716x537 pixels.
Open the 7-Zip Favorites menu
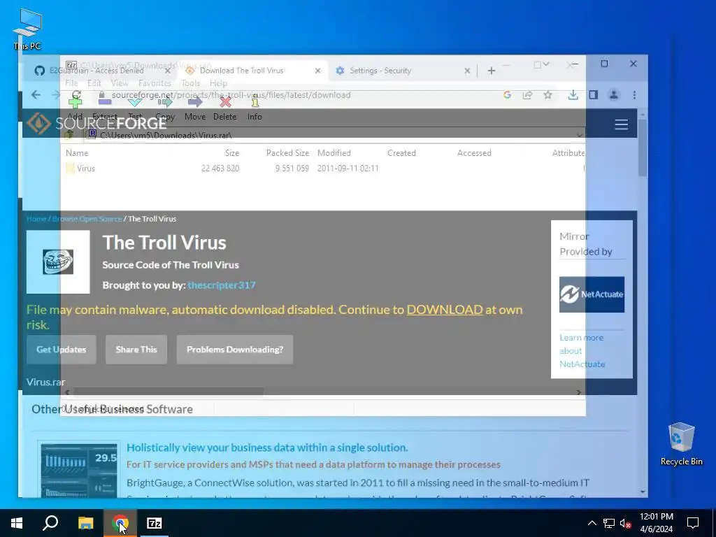(155, 83)
